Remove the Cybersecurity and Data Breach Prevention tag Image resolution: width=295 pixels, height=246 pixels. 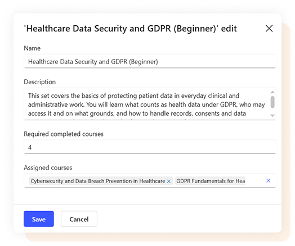tap(169, 181)
